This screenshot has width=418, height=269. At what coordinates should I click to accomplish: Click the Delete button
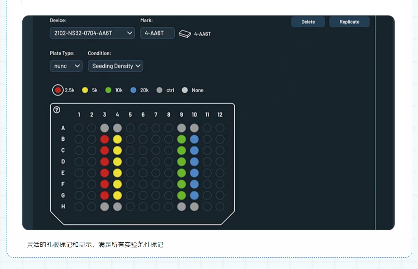pyautogui.click(x=308, y=22)
